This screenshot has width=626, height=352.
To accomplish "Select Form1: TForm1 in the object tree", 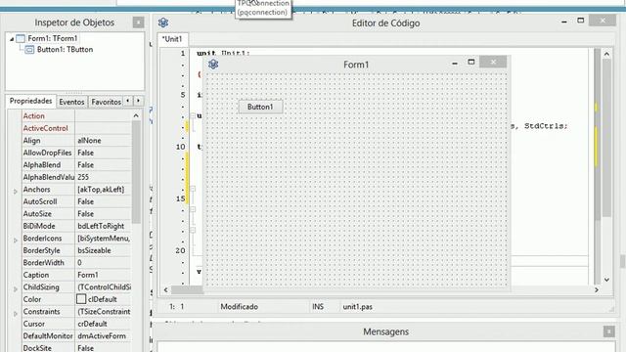I will [x=52, y=38].
